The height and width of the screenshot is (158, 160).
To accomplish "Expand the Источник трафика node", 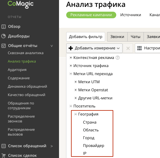I will (71, 66).
